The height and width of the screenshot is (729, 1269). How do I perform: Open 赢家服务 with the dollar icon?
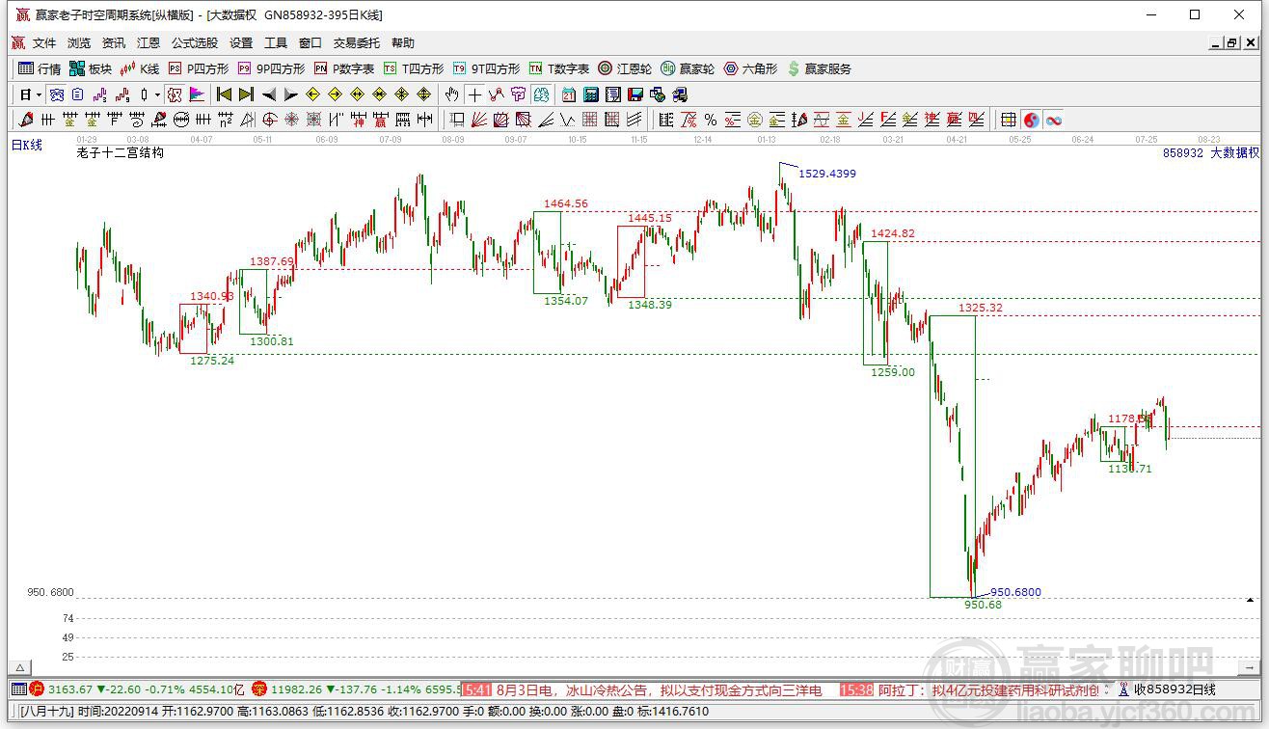pyautogui.click(x=820, y=68)
